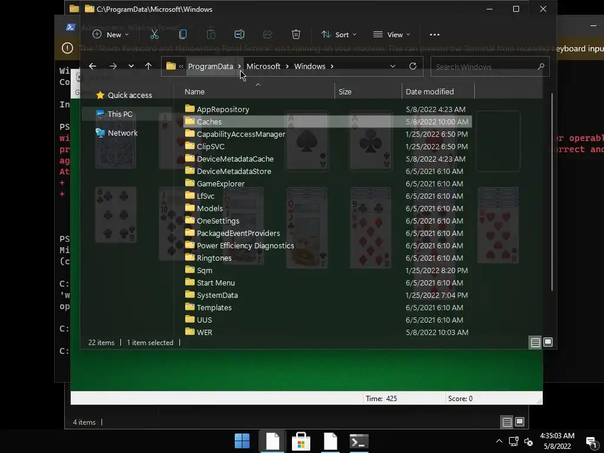Image resolution: width=604 pixels, height=453 pixels.
Task: Click the search magnifier icon
Action: (x=541, y=66)
